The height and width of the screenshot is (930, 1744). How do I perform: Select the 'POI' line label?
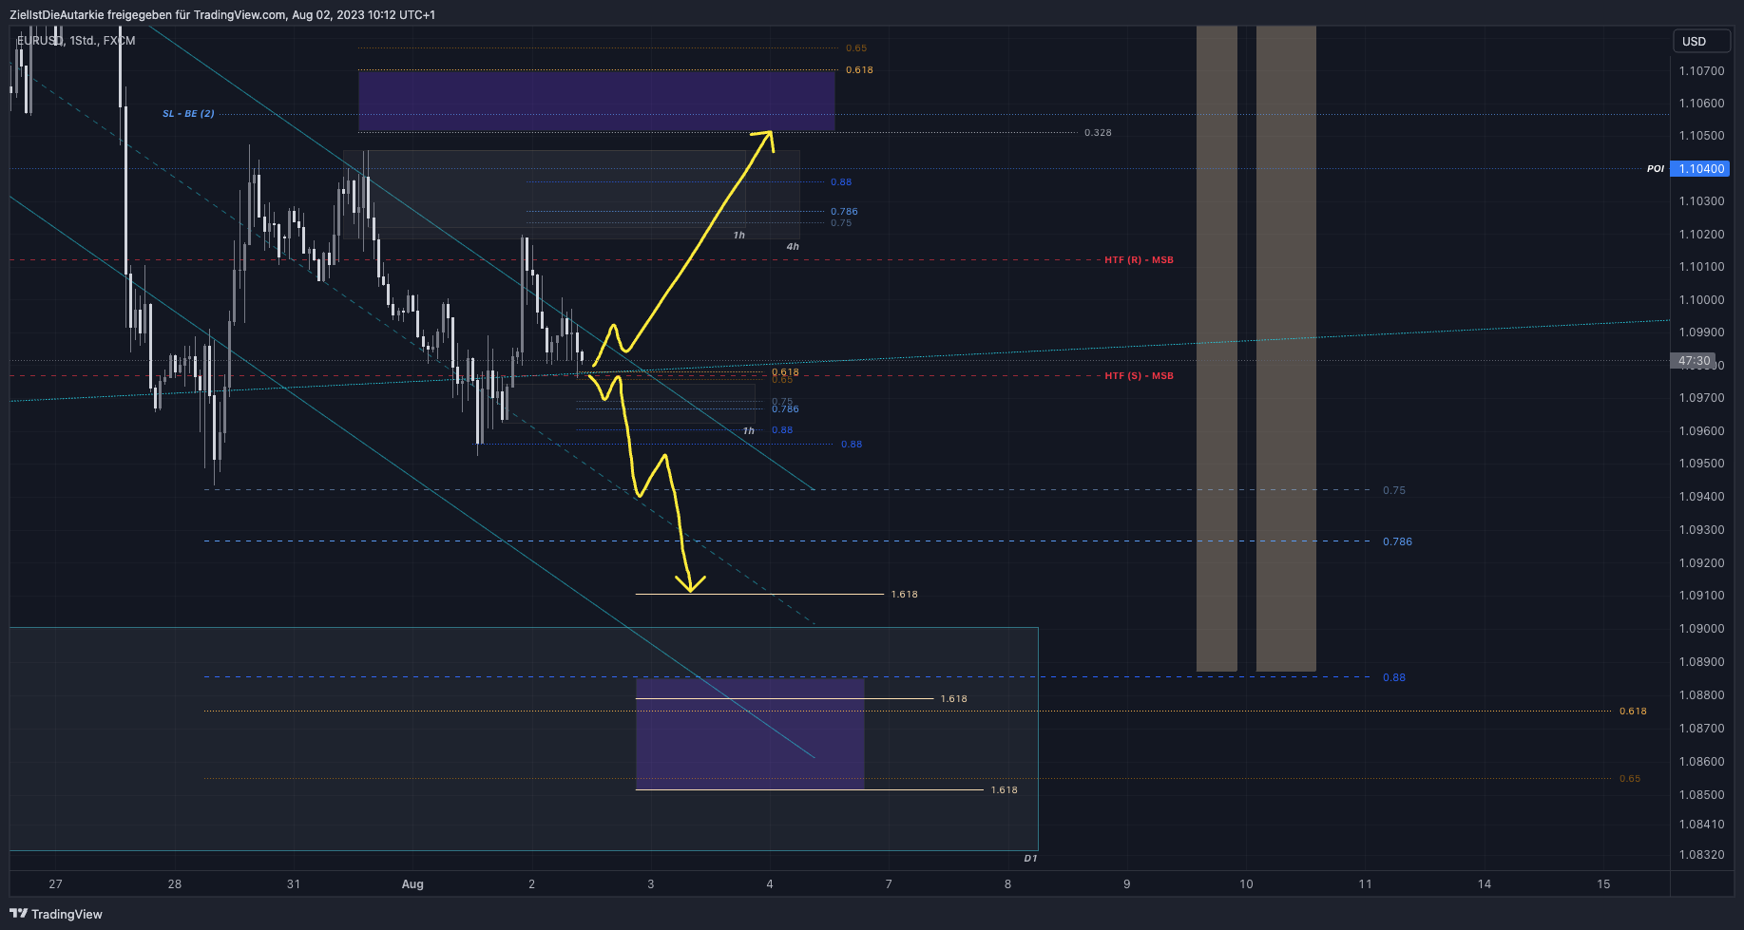coord(1656,169)
